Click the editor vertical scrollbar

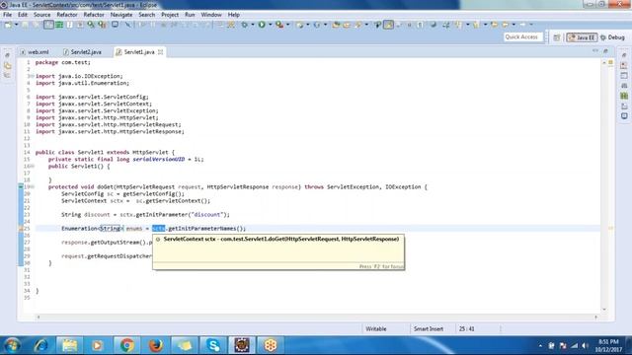click(x=604, y=185)
